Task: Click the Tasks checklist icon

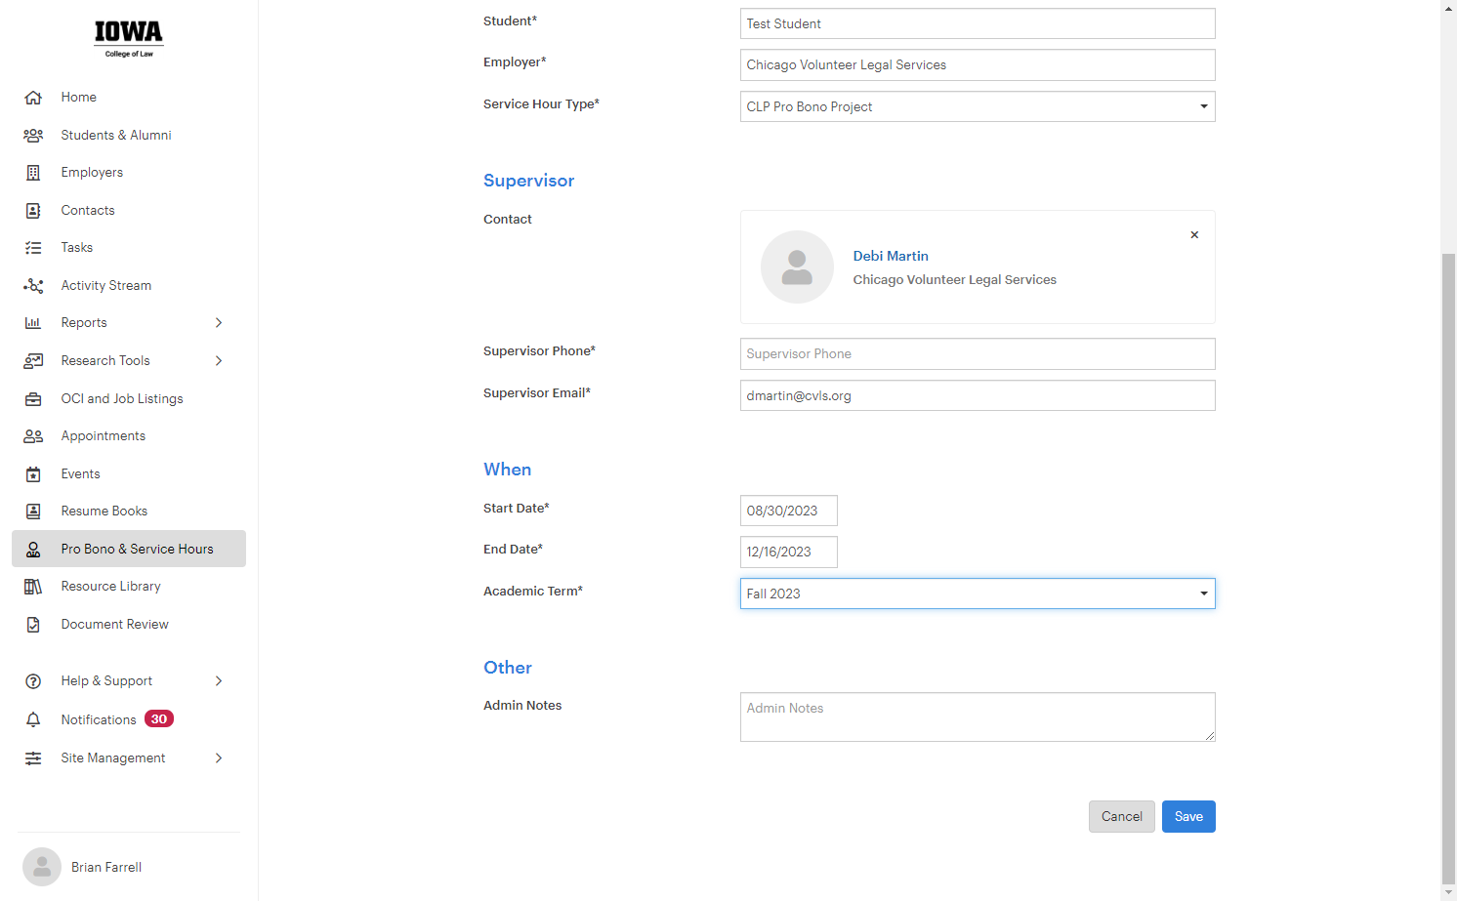Action: click(x=33, y=248)
